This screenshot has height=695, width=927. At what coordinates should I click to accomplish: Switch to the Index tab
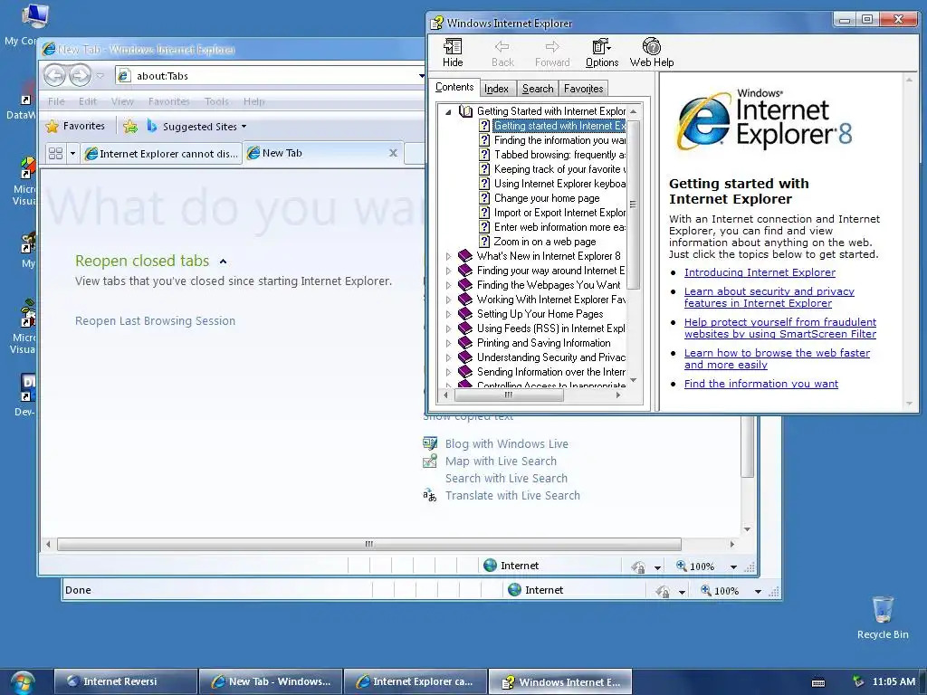point(497,89)
